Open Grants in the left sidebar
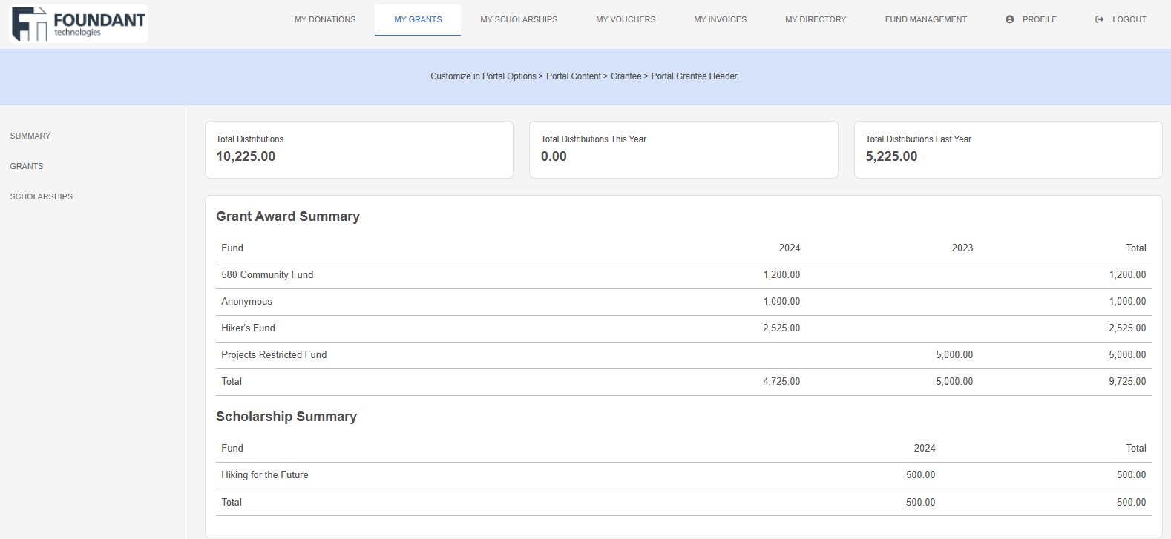Viewport: 1171px width, 539px height. pos(27,166)
